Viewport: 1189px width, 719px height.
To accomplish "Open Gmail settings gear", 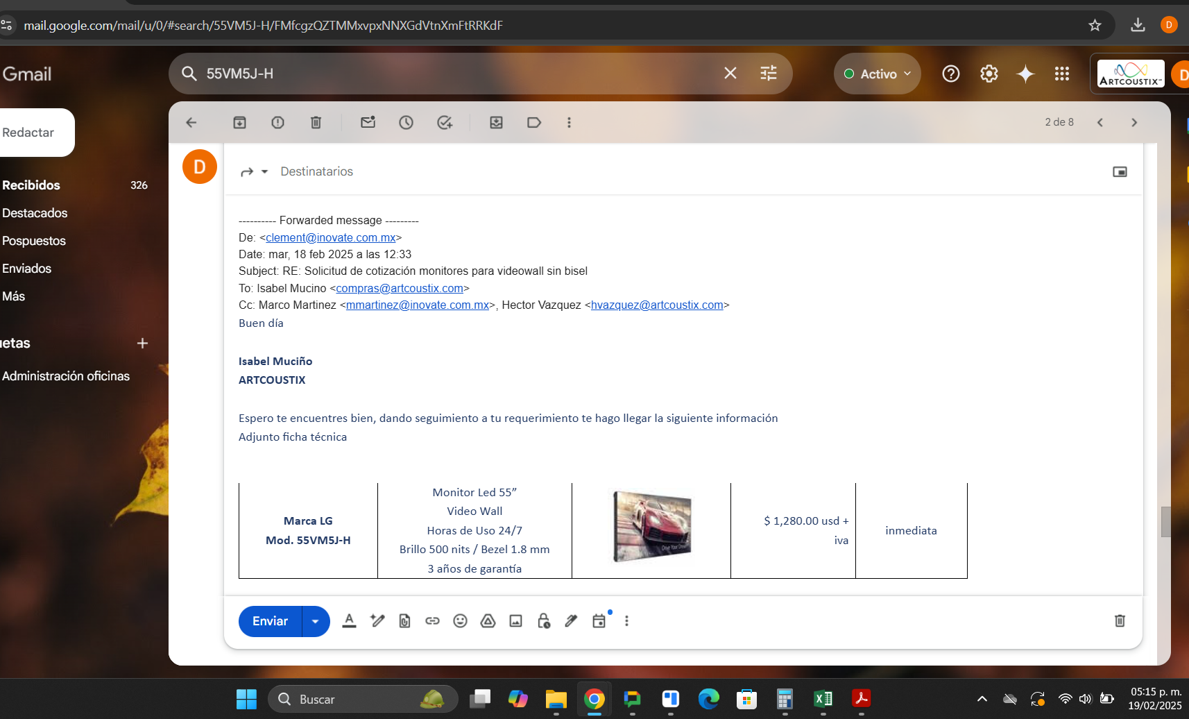I will point(989,74).
